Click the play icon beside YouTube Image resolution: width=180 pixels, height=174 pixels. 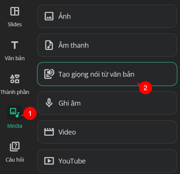click(49, 161)
